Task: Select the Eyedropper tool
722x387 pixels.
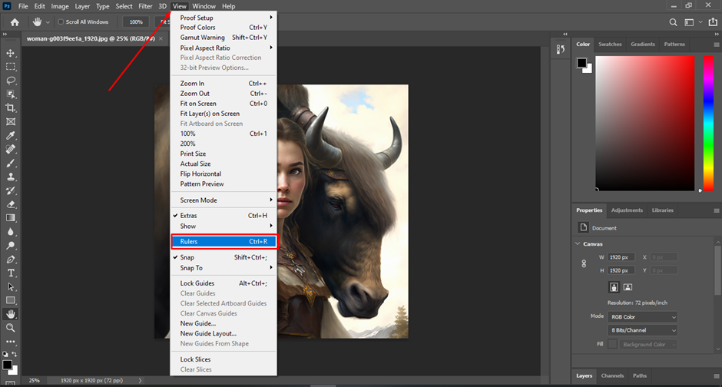Action: click(x=11, y=136)
